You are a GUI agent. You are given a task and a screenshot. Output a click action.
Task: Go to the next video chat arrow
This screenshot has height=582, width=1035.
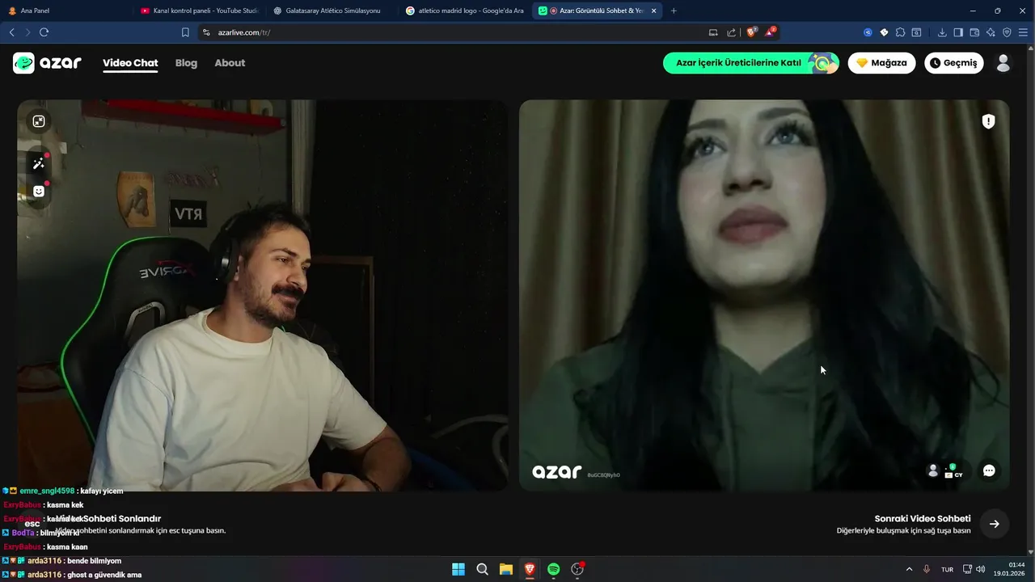tap(995, 524)
